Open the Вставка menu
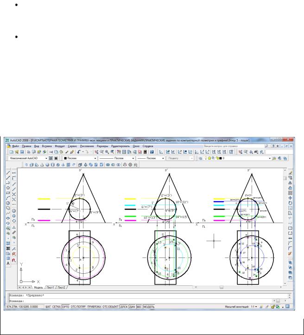Screen dimensions: 304x335 click(x=47, y=146)
